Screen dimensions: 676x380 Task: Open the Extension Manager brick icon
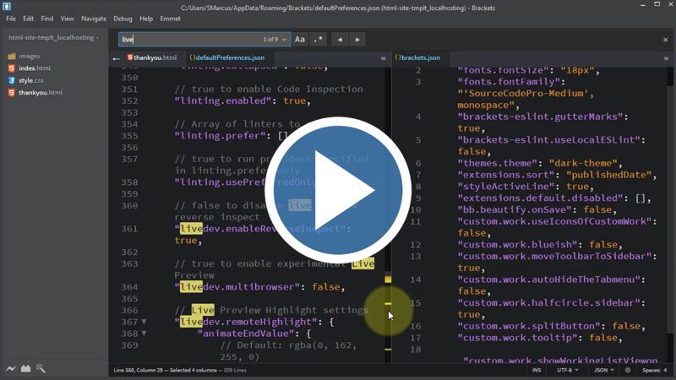click(25, 369)
